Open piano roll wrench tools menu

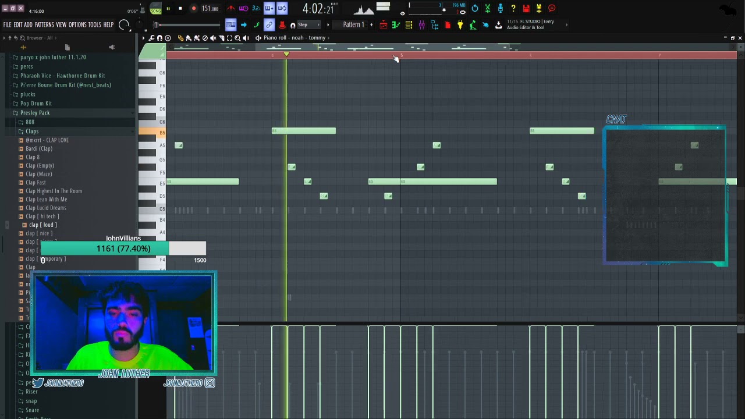pos(152,38)
